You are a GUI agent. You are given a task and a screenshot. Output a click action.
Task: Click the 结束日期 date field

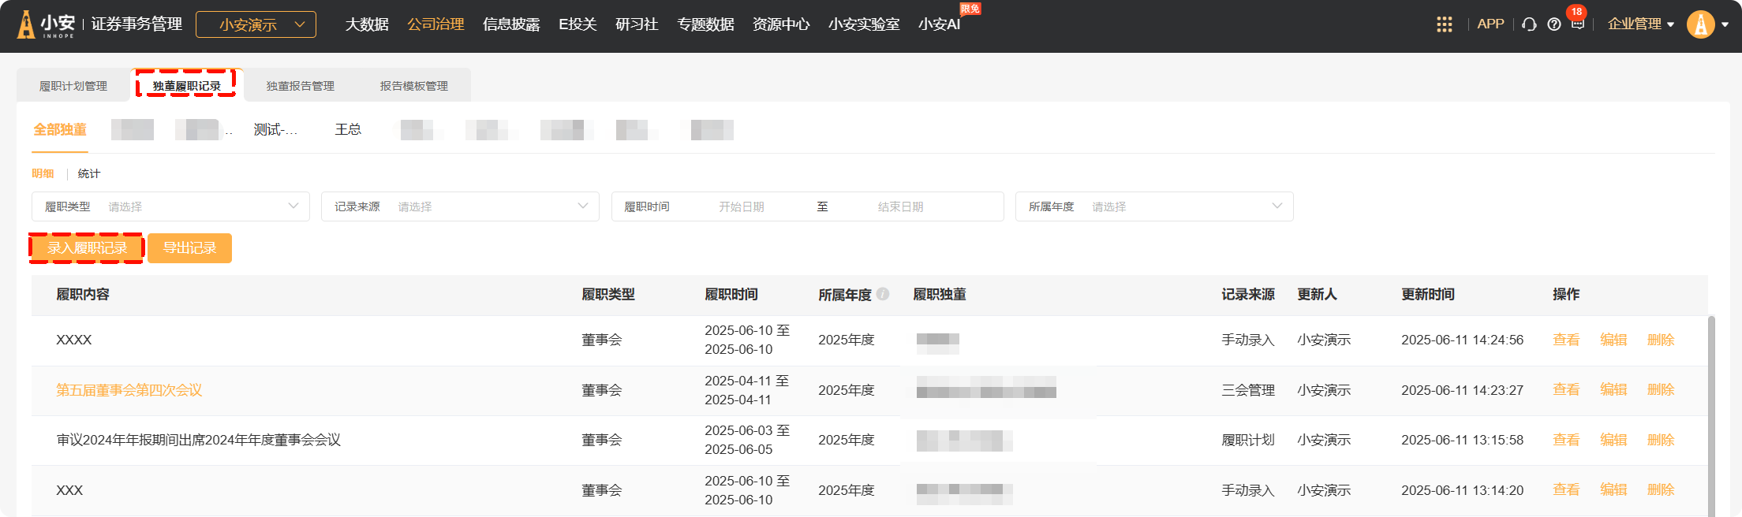tap(900, 206)
